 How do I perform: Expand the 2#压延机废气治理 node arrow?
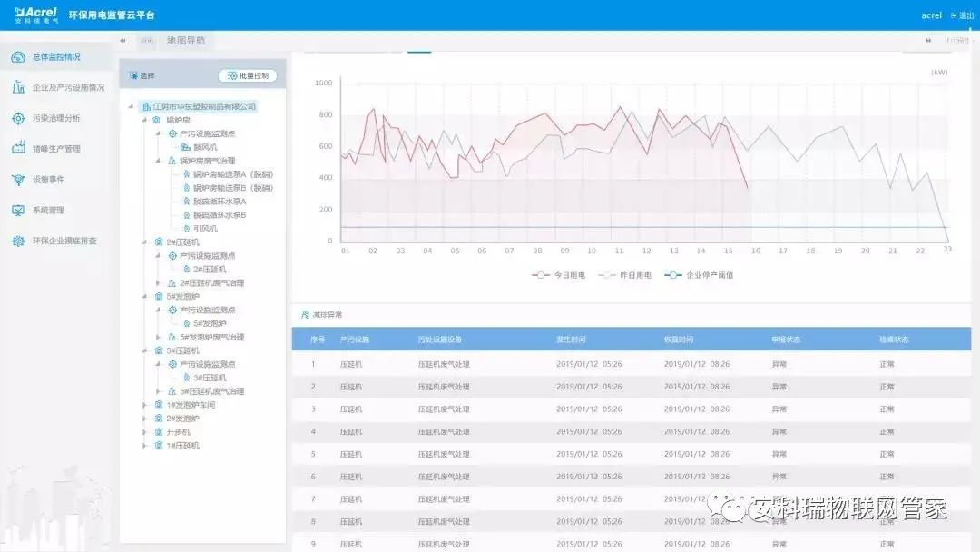pos(158,283)
